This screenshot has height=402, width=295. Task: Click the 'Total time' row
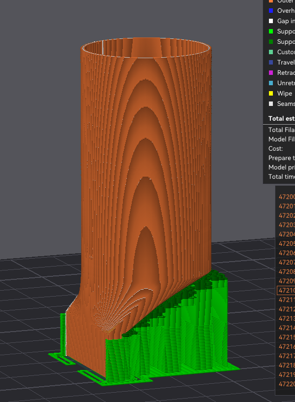[281, 177]
